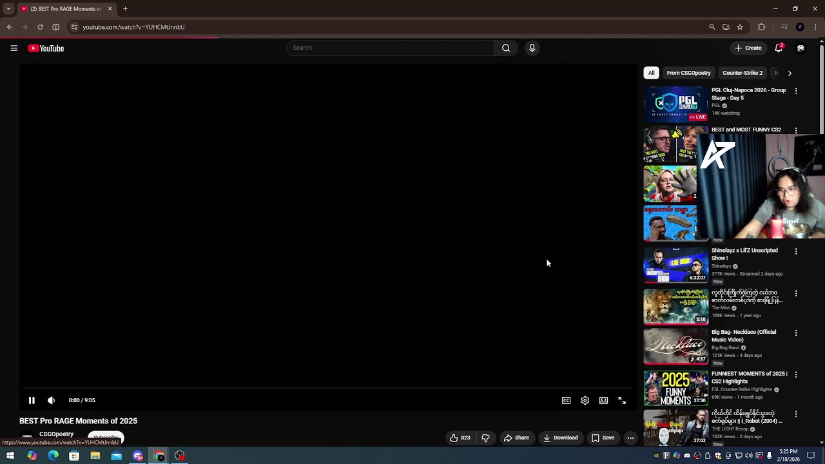Go back in browser history

9,27
